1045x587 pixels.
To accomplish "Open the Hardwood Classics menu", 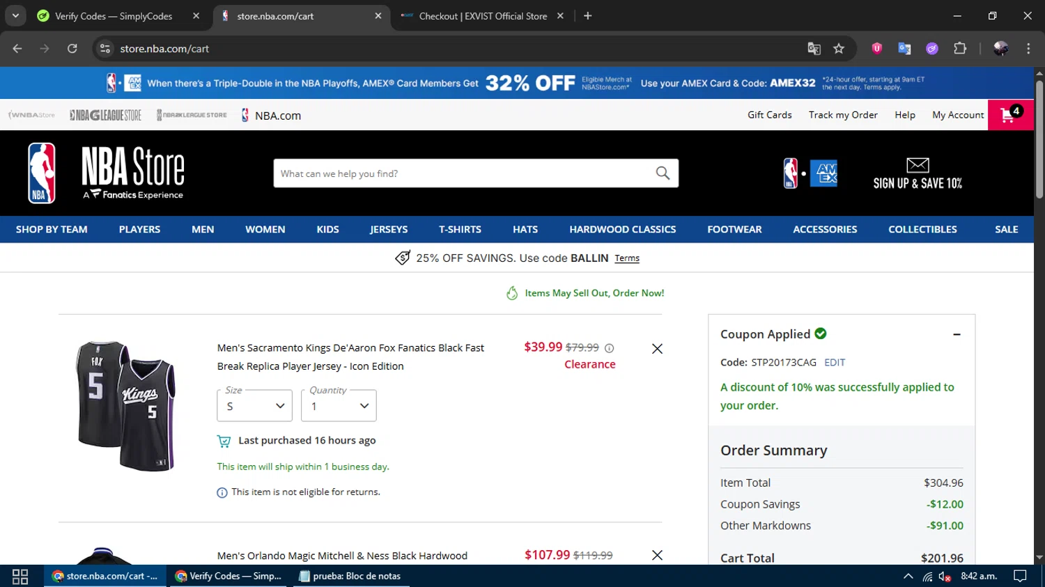I will (622, 229).
